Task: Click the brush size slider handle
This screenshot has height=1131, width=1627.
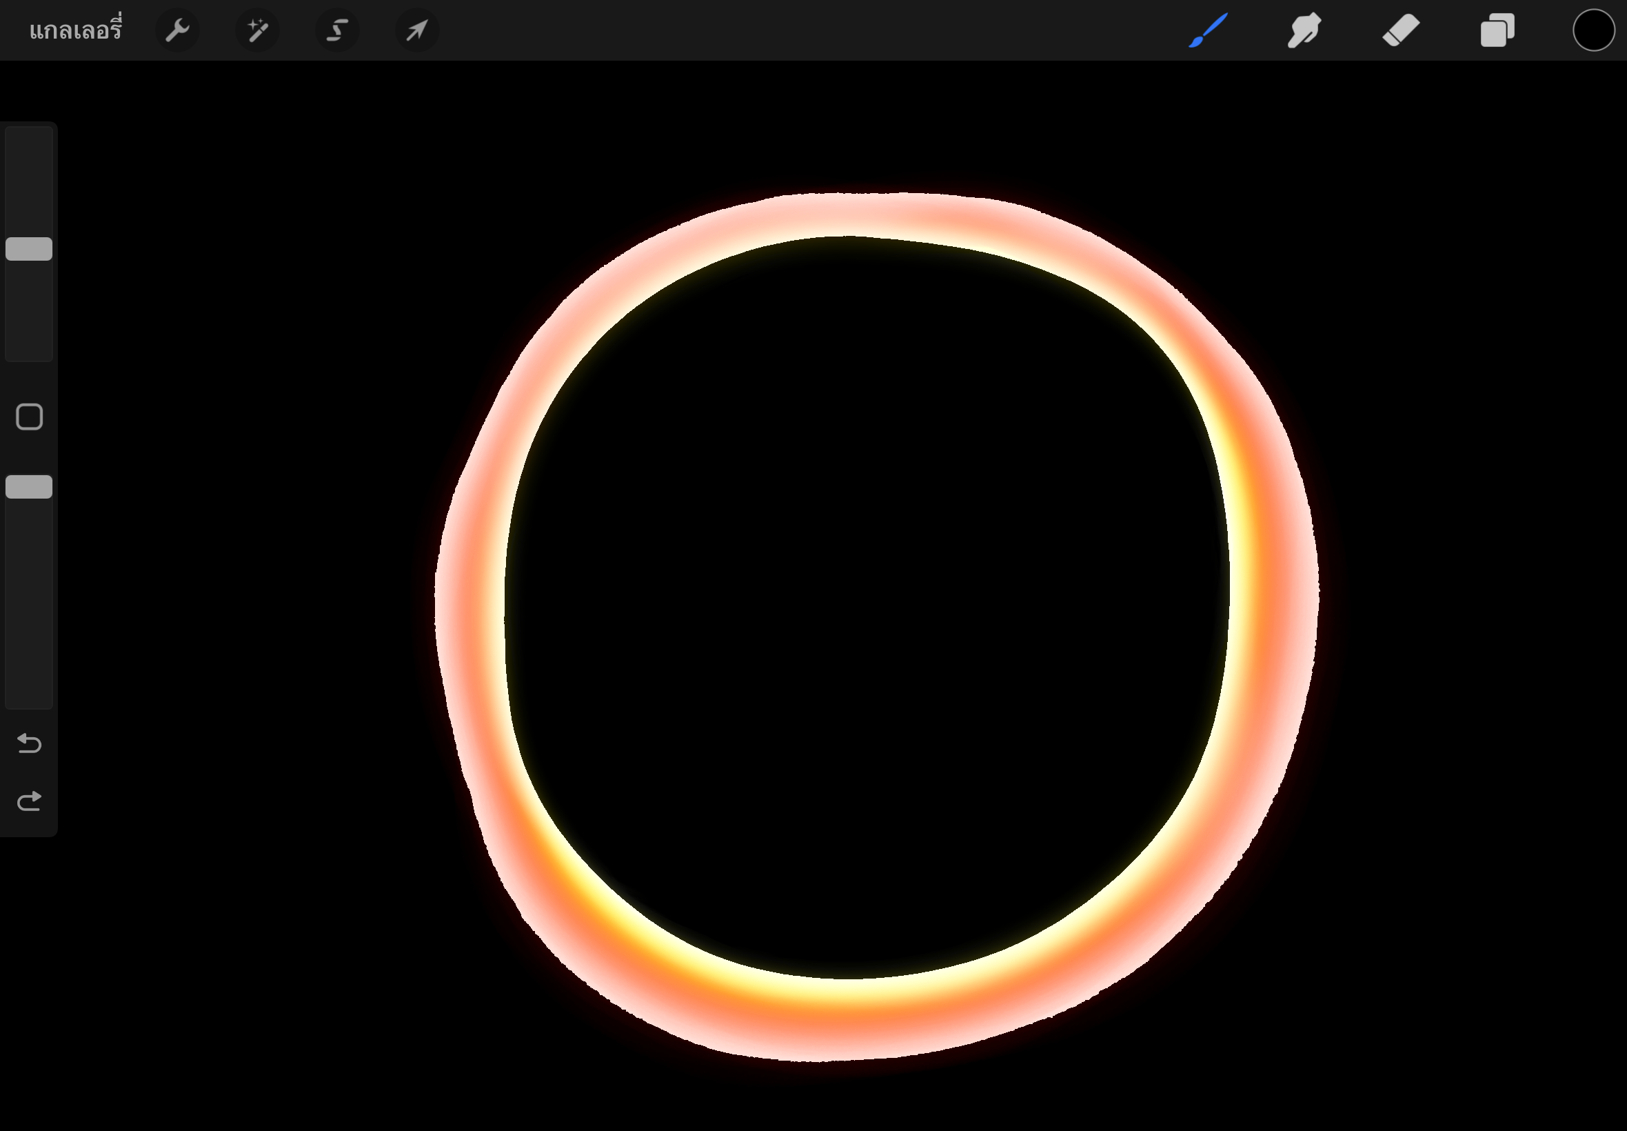Action: click(29, 249)
